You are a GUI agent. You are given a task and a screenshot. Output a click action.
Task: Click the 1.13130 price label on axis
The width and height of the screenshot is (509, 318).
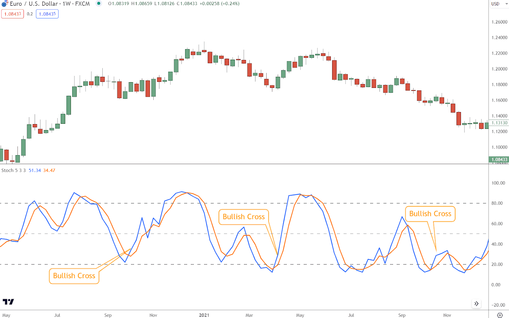point(499,123)
